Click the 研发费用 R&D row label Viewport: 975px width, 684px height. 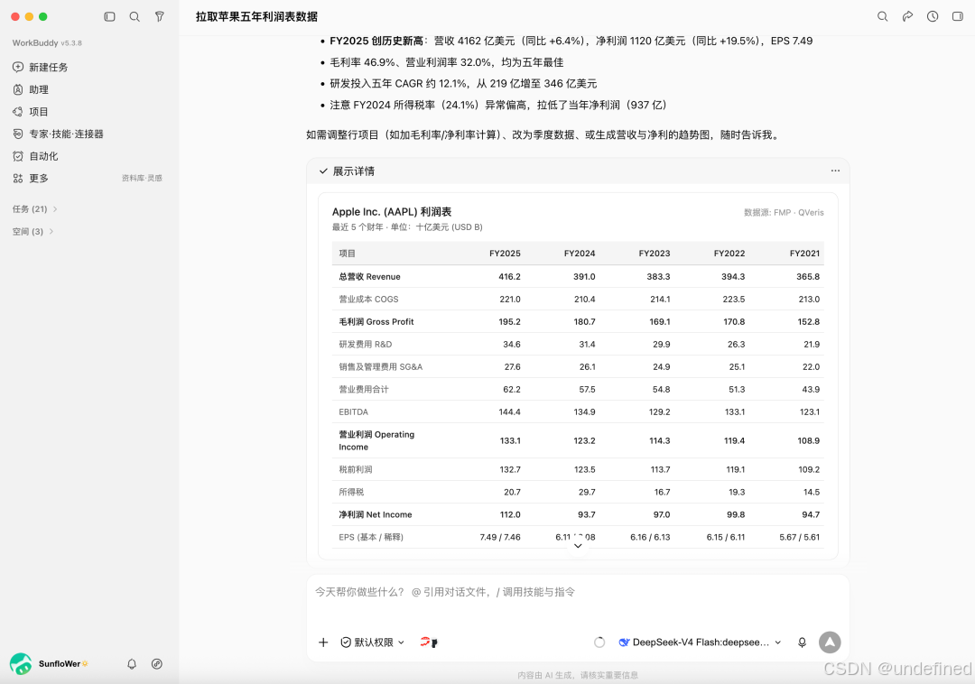(365, 344)
